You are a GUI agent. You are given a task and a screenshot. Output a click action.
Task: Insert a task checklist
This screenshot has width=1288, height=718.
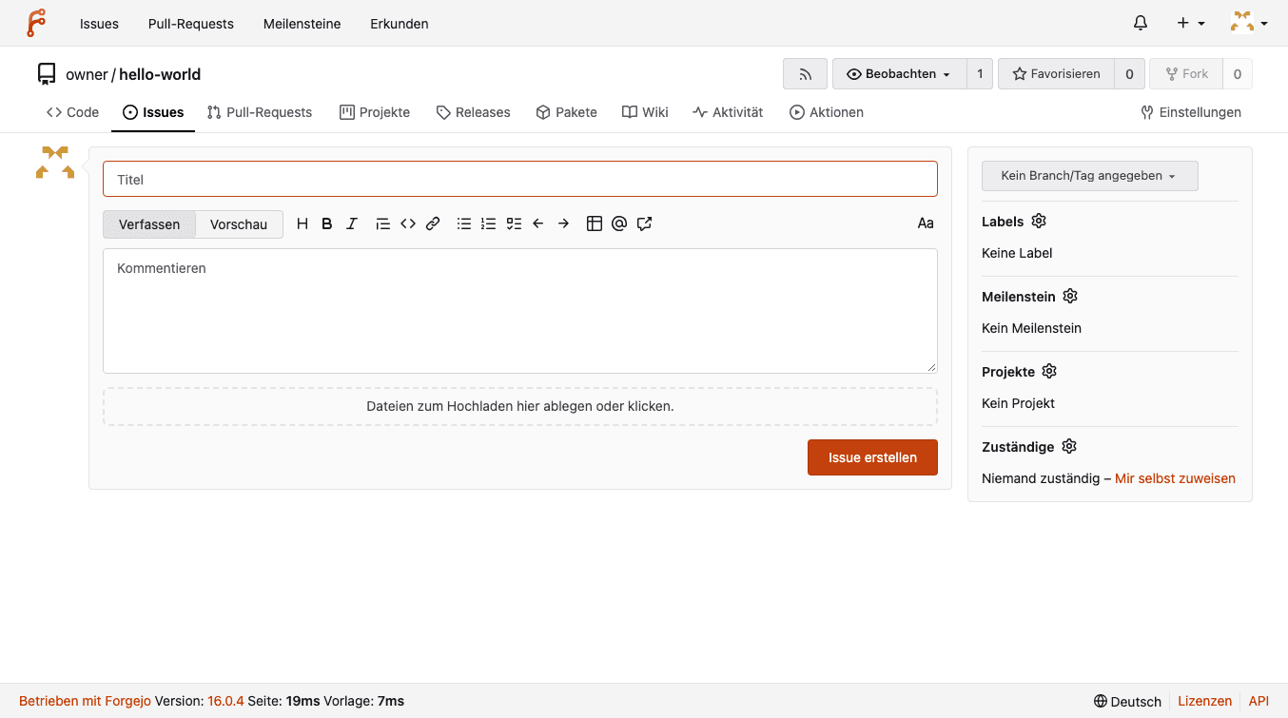514,223
